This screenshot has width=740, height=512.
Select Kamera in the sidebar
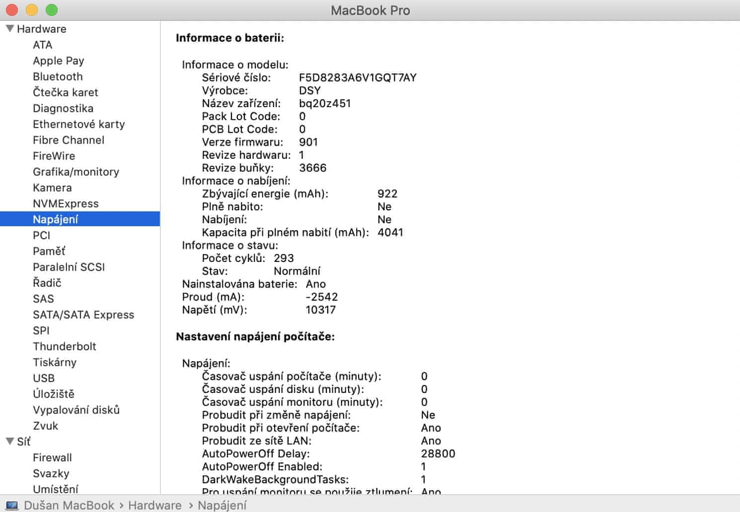[52, 188]
